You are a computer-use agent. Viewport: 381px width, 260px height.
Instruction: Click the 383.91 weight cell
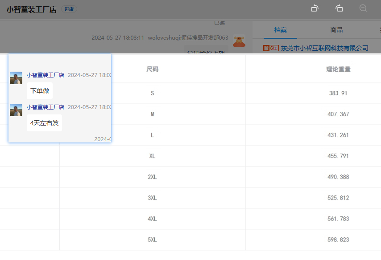coord(338,93)
